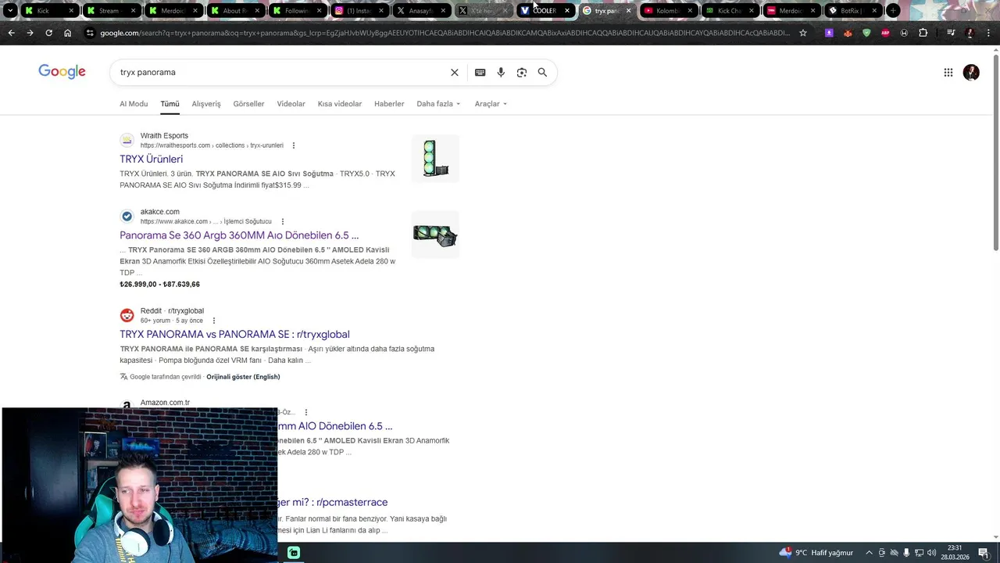This screenshot has height=563, width=1000.
Task: Open the purple download extension icon
Action: [x=829, y=33]
